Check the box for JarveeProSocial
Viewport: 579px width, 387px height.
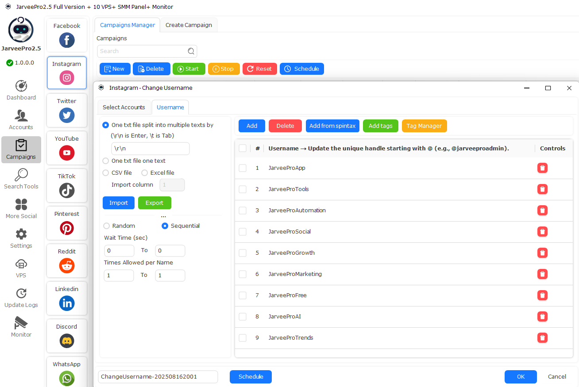(243, 232)
